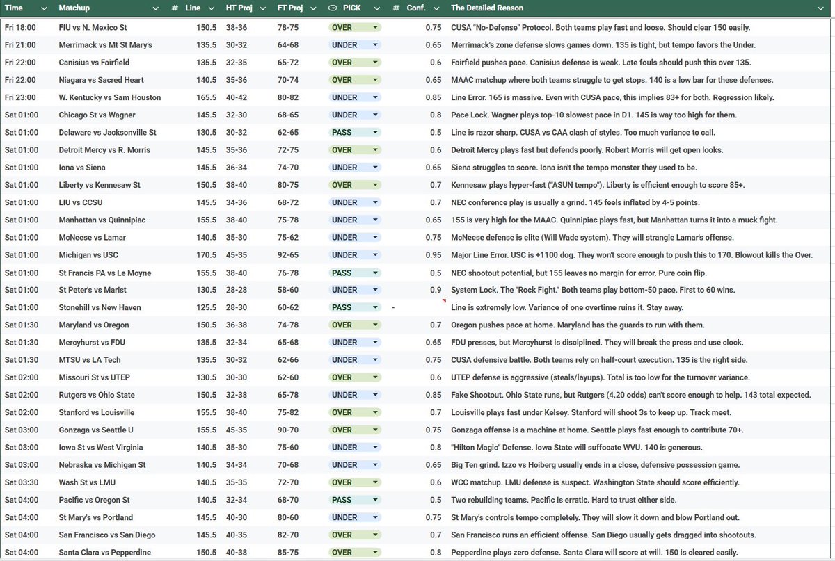Click the Matchup column header label
Image resolution: width=835 pixels, height=561 pixels.
coord(74,8)
